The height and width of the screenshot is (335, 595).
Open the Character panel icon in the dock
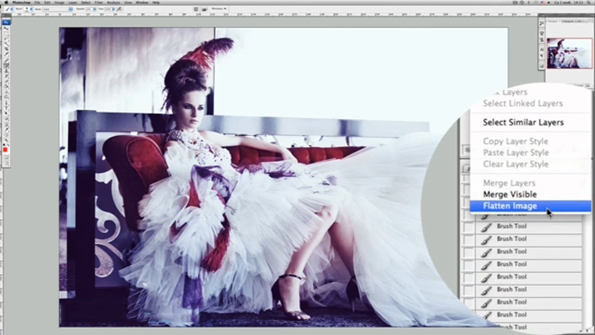pyautogui.click(x=542, y=50)
